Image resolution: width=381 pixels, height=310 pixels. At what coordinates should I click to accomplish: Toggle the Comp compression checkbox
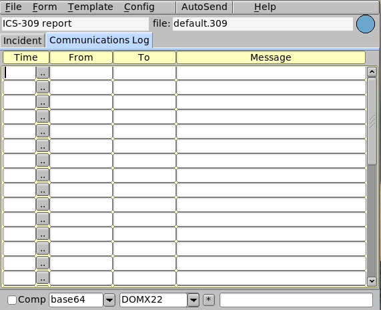coord(12,300)
